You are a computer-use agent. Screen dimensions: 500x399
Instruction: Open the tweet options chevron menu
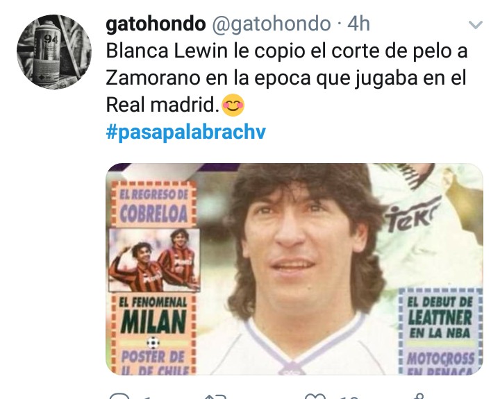[476, 24]
